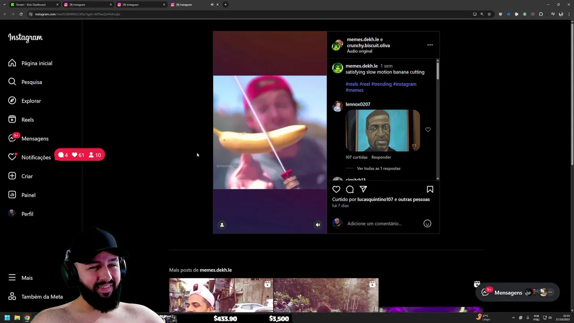Screen dimensions: 574x323
Task: Open the Criar new post option
Action: tap(21, 176)
